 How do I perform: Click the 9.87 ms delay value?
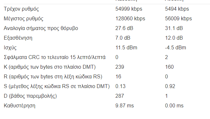click(125, 106)
